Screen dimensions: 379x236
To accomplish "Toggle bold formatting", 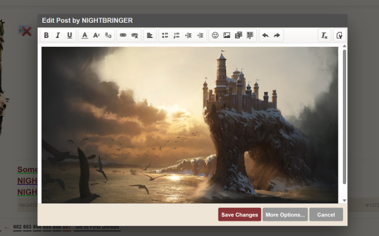I will coord(46,35).
